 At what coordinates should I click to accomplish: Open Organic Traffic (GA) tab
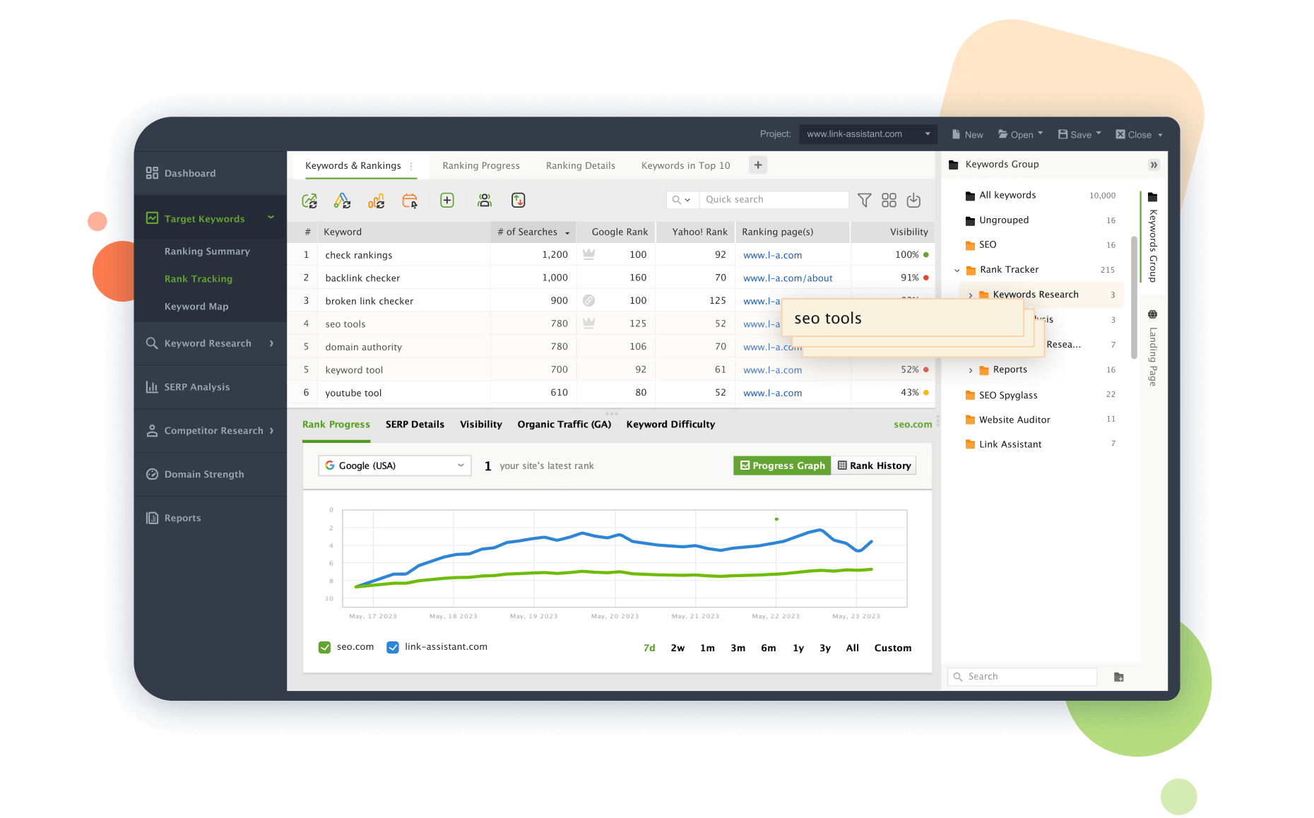[564, 425]
